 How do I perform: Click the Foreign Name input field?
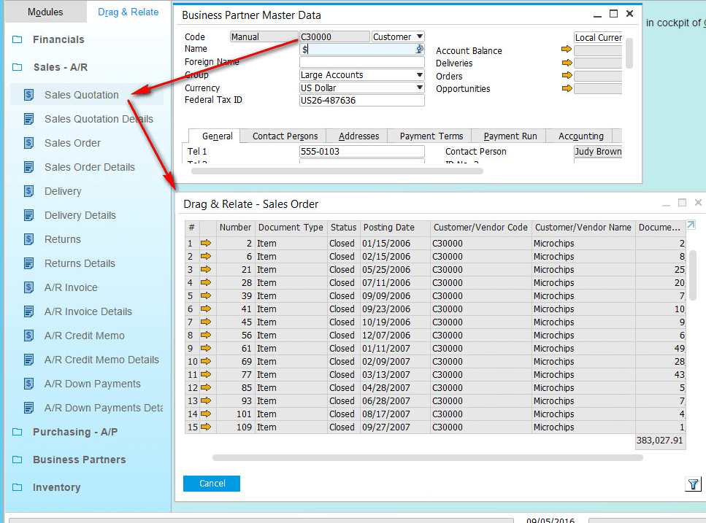(361, 62)
